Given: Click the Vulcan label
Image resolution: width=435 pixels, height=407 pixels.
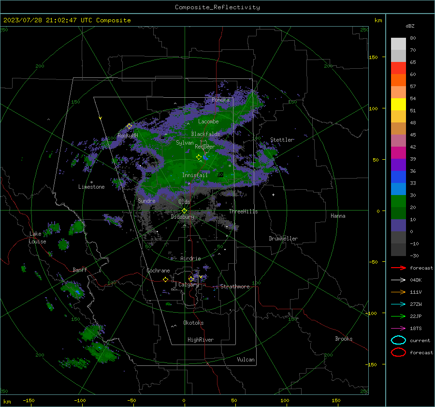Looking at the screenshot, I should pyautogui.click(x=246, y=360).
